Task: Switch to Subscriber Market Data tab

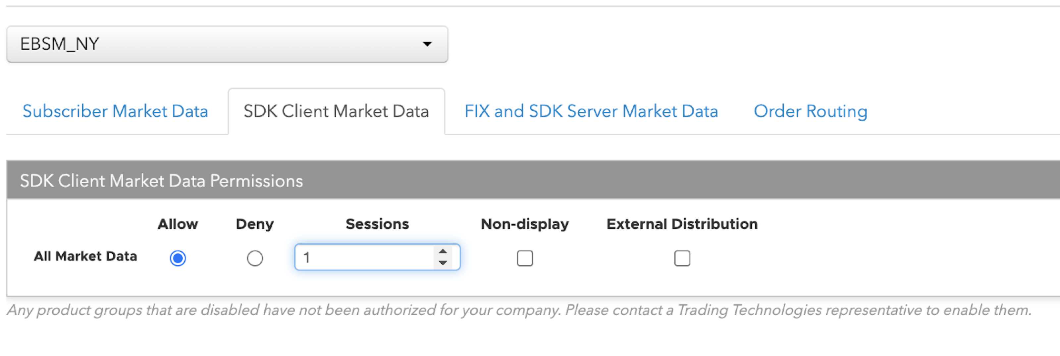Action: 115,111
